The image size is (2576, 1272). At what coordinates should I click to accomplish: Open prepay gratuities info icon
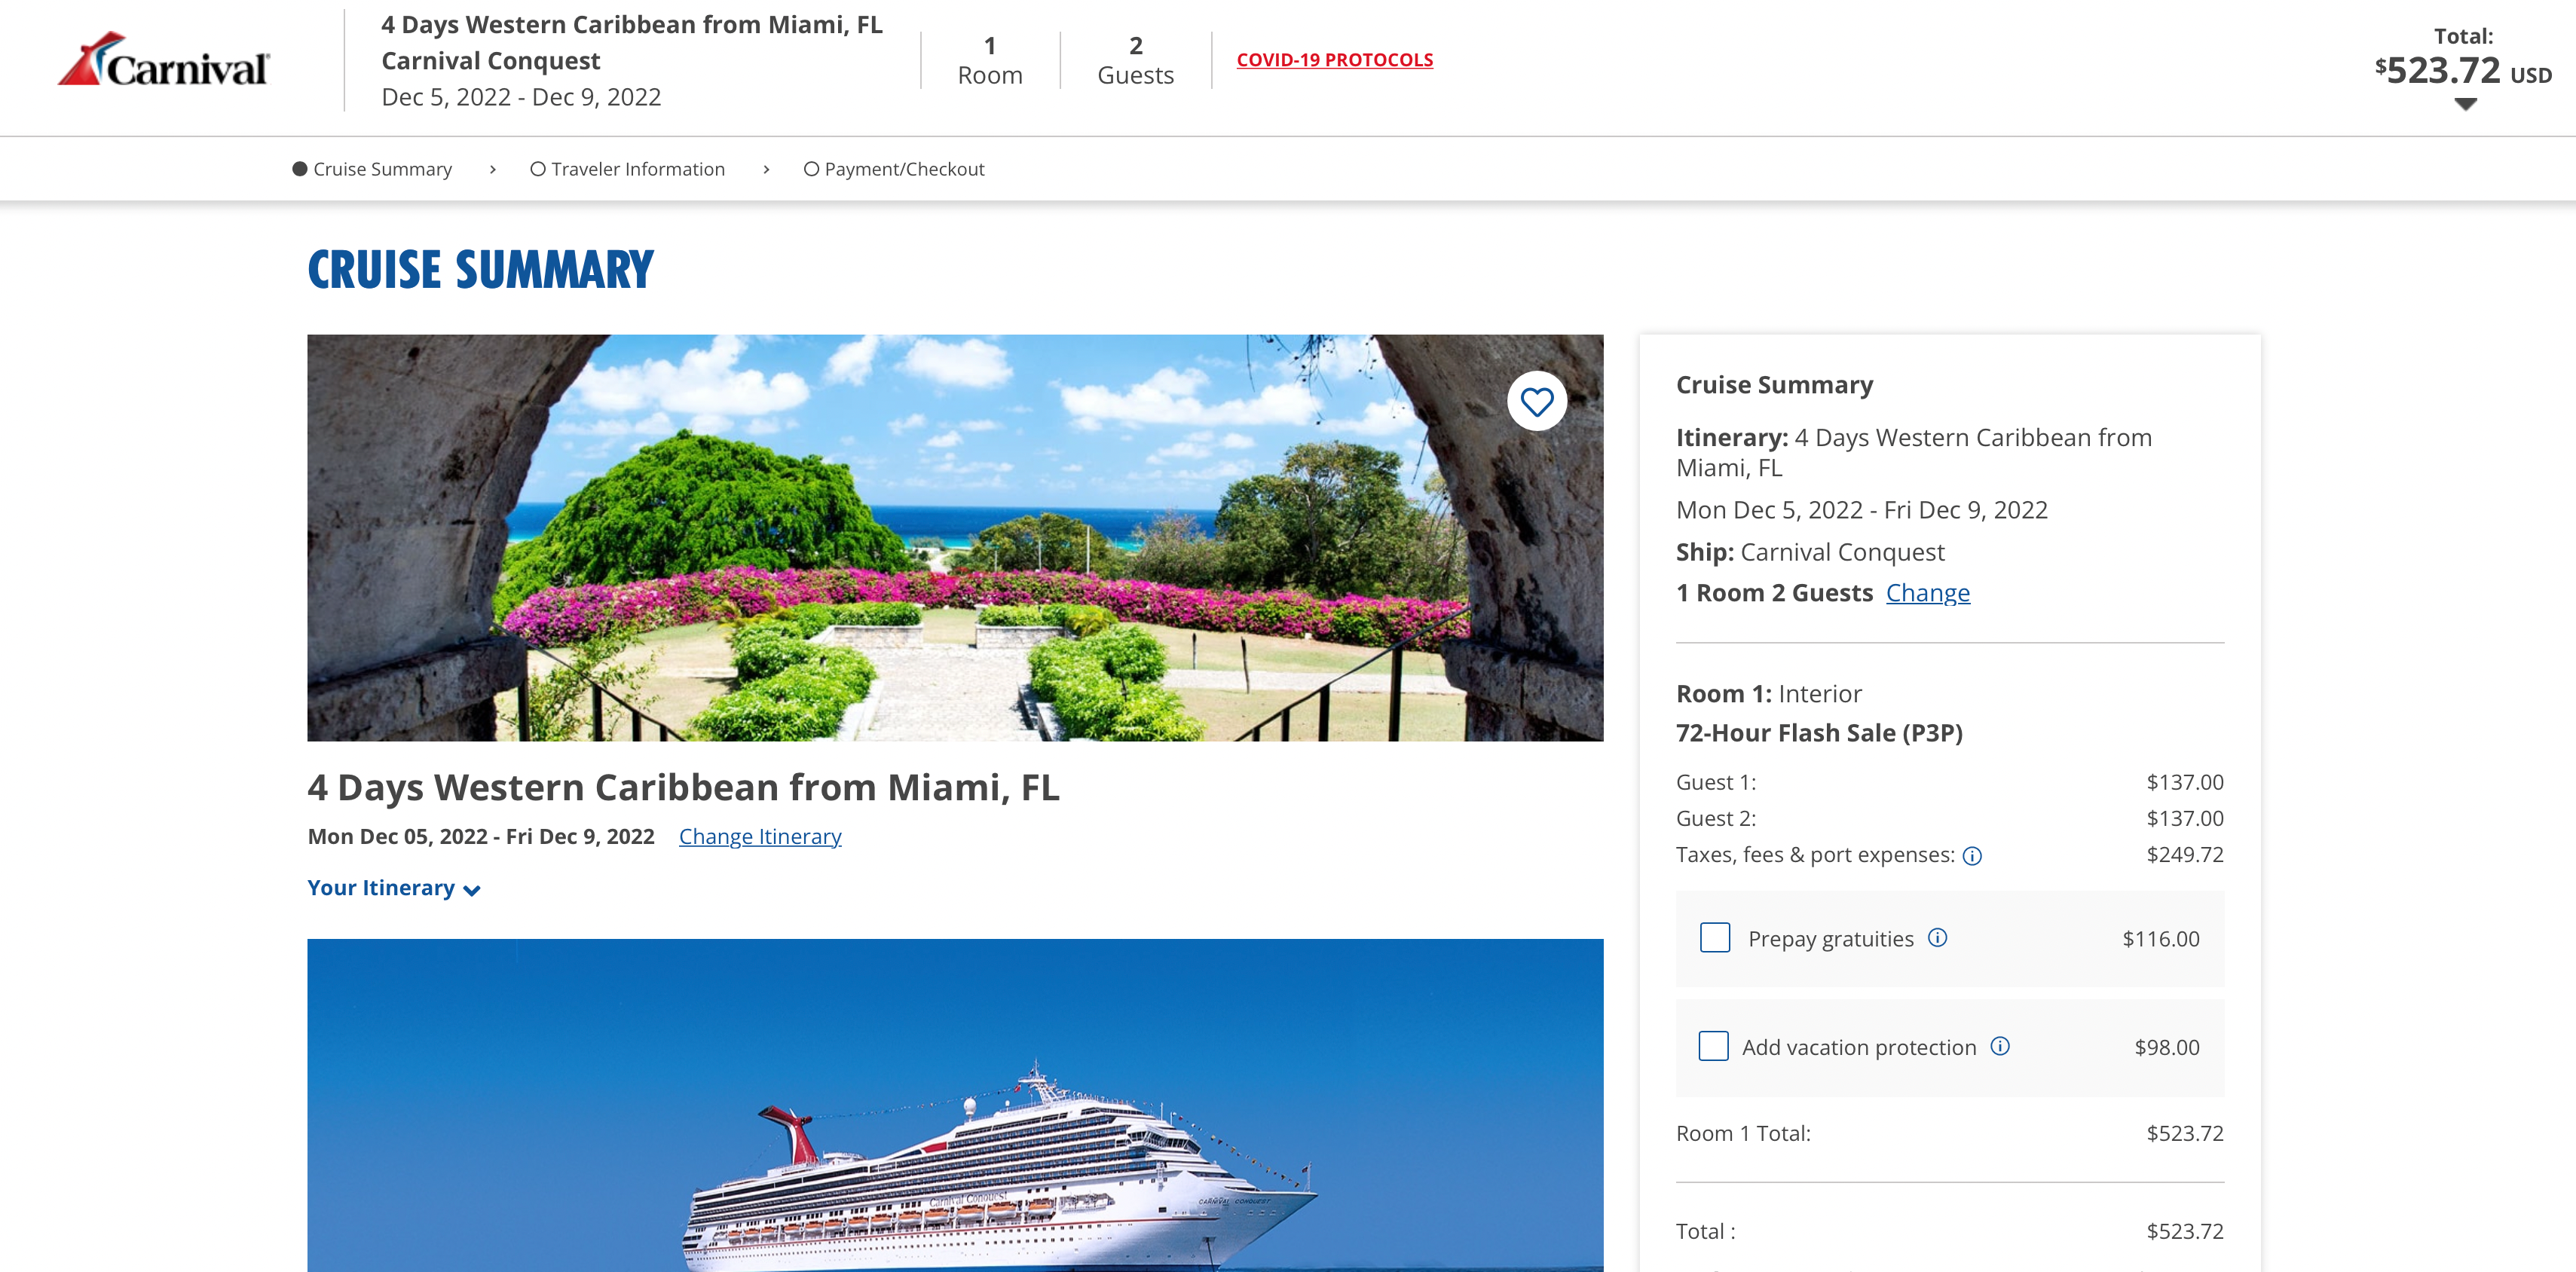tap(1937, 938)
